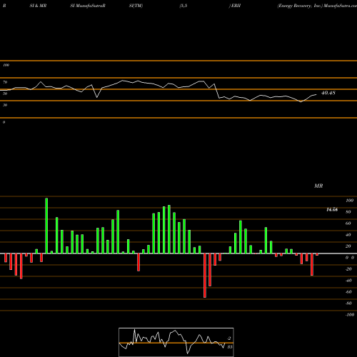Click the MR axis label -100
Viewport: 357px width, 357px height.
tap(350, 315)
